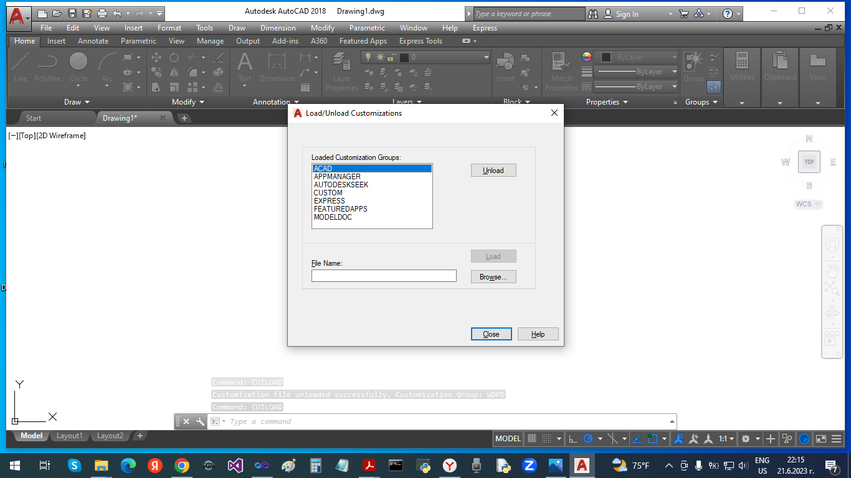Open Visual Studio from the taskbar
This screenshot has width=851, height=478.
tap(235, 465)
